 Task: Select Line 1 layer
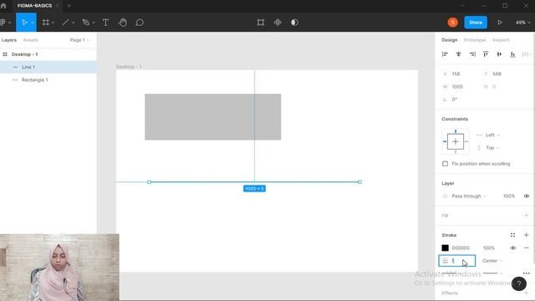coord(48,67)
